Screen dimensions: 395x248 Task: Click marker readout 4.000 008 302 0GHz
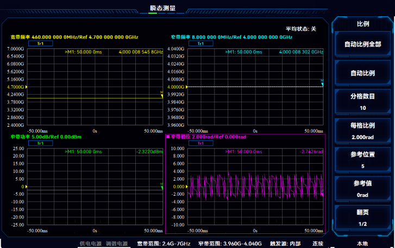(301, 52)
